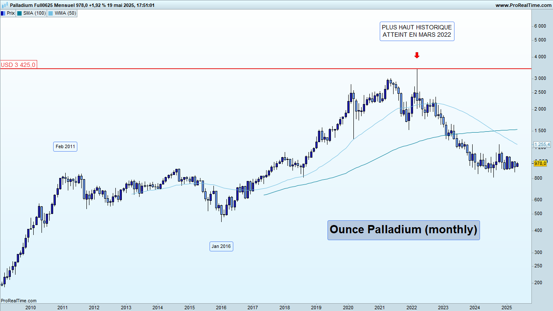Click the 2015 year on time axis

pyautogui.click(x=189, y=308)
